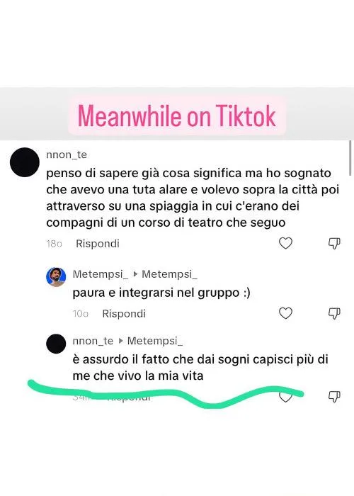Open first Metempsi_ username in the reply header
Screen dimensions: 354x496
point(101,274)
